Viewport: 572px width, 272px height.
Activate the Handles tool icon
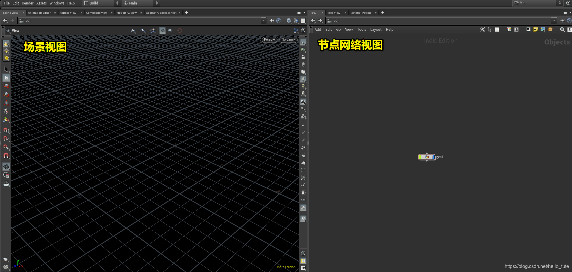click(6, 119)
